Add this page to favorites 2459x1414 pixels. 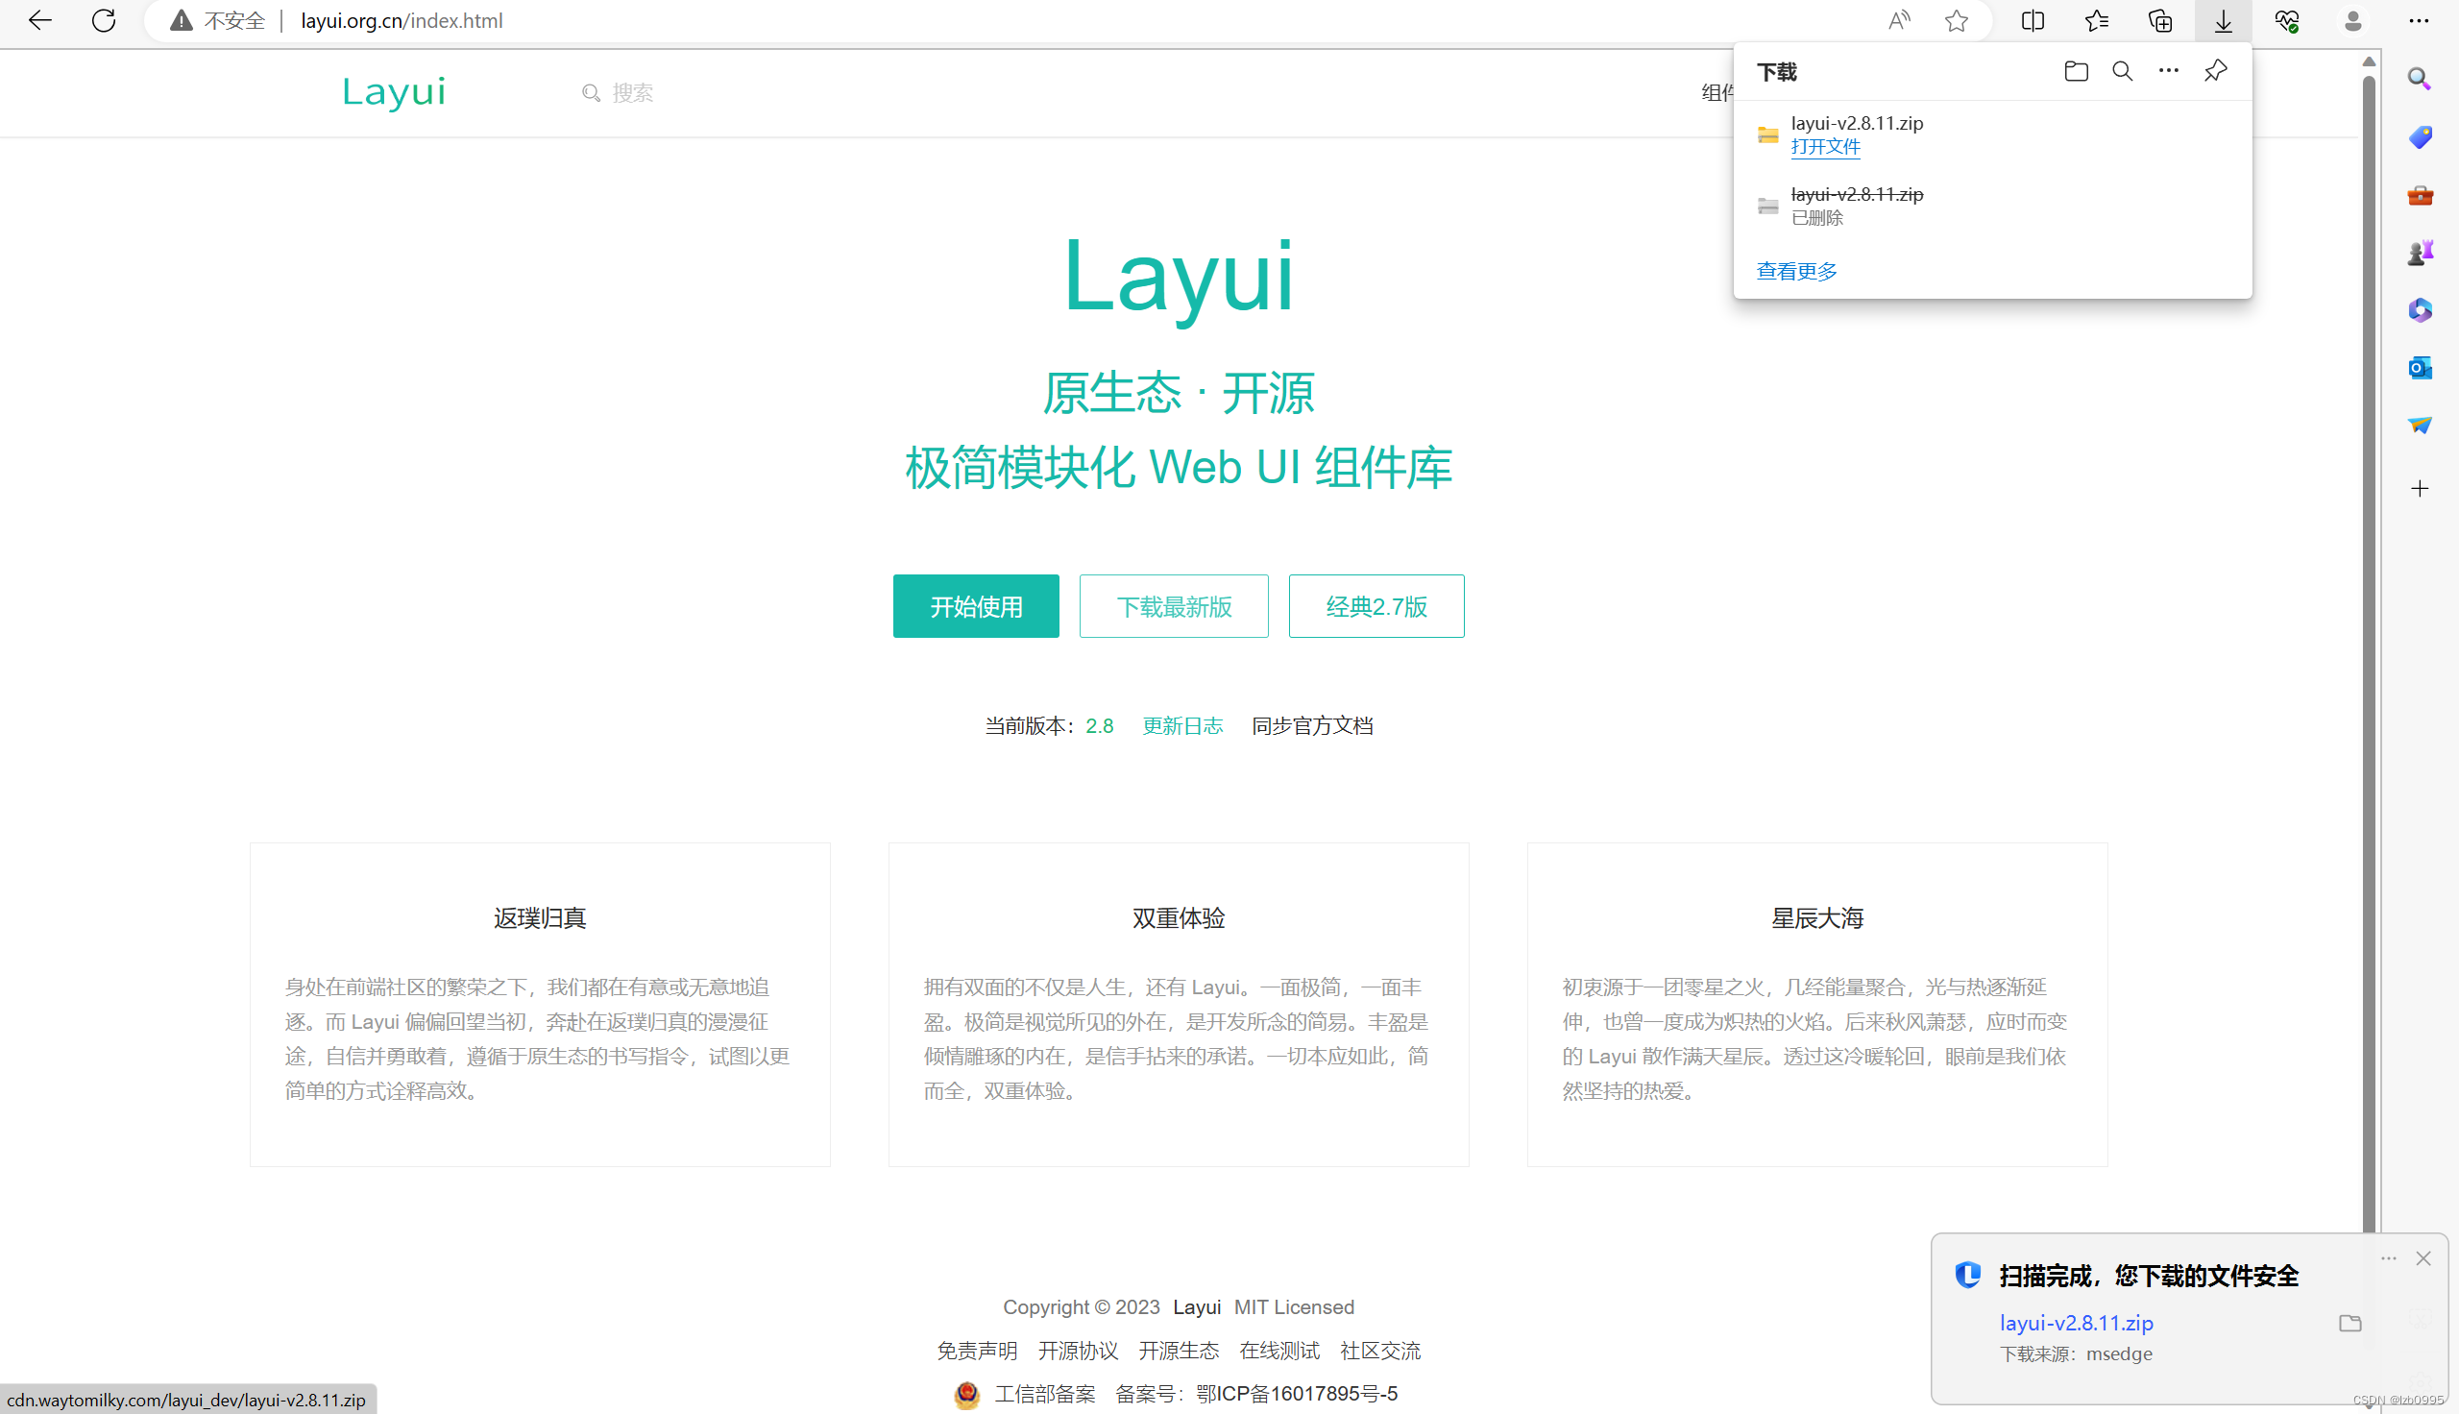tap(1957, 20)
